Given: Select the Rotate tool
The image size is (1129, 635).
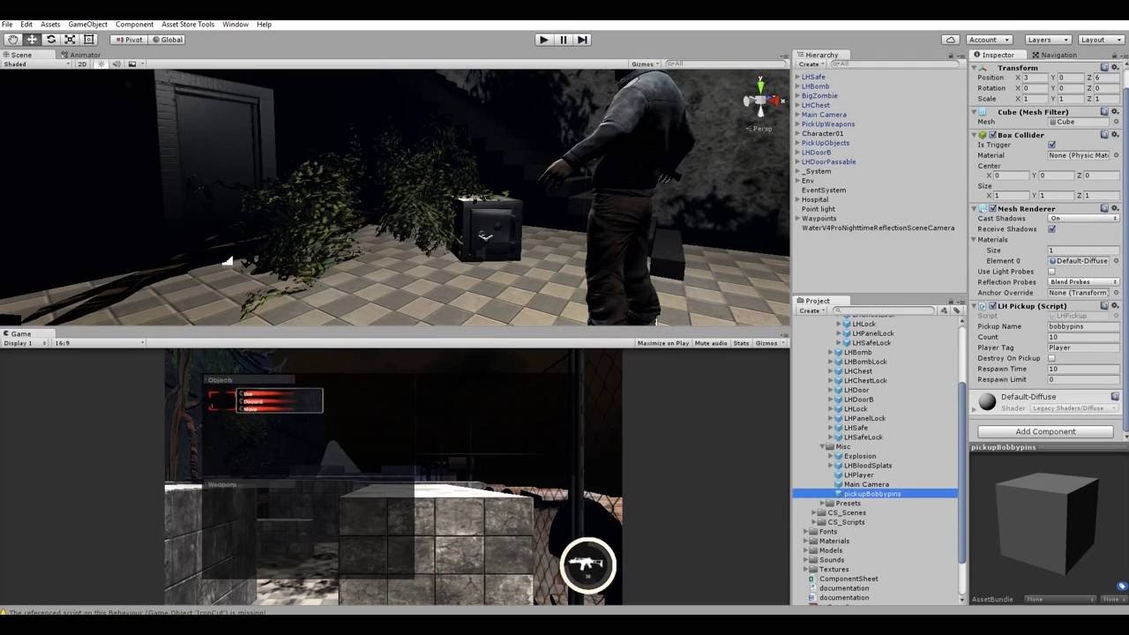Looking at the screenshot, I should pyautogui.click(x=51, y=39).
